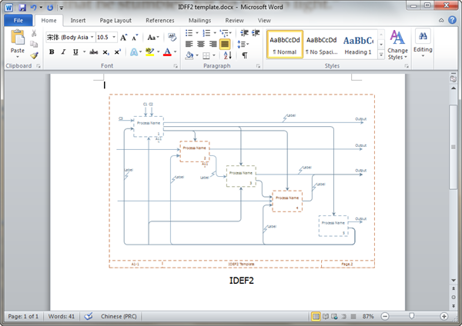Apply strikethrough formatting
This screenshot has width=462, height=326.
(93, 52)
